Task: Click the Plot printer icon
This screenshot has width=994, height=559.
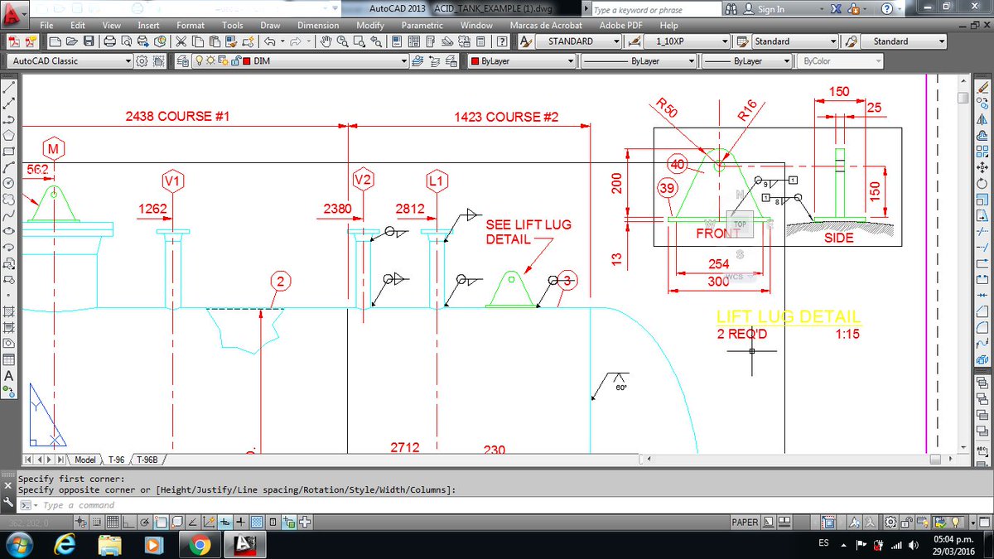Action: (x=110, y=41)
